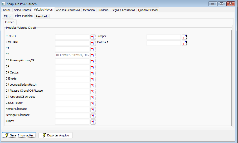
Task: Go to Veículos Seminovos tab
Action: point(68,10)
